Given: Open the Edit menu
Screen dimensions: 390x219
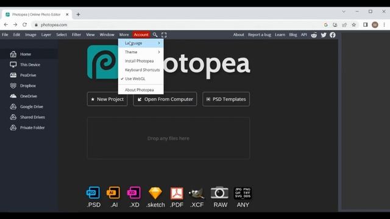Looking at the screenshot, I should coord(16,35).
